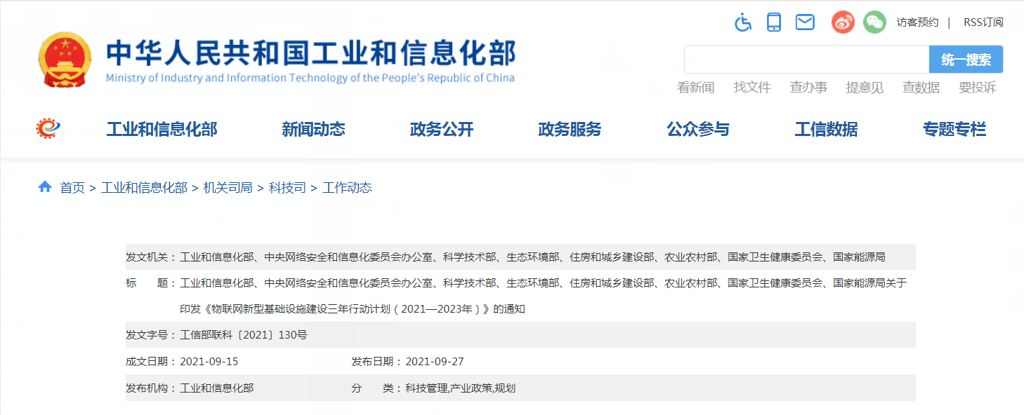The width and height of the screenshot is (1024, 415).
Task: Click the home icon in breadcrumb
Action: (x=45, y=187)
